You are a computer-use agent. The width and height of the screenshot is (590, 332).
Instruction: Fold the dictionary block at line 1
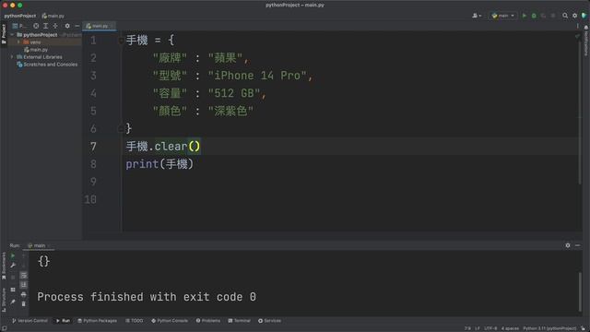point(121,41)
